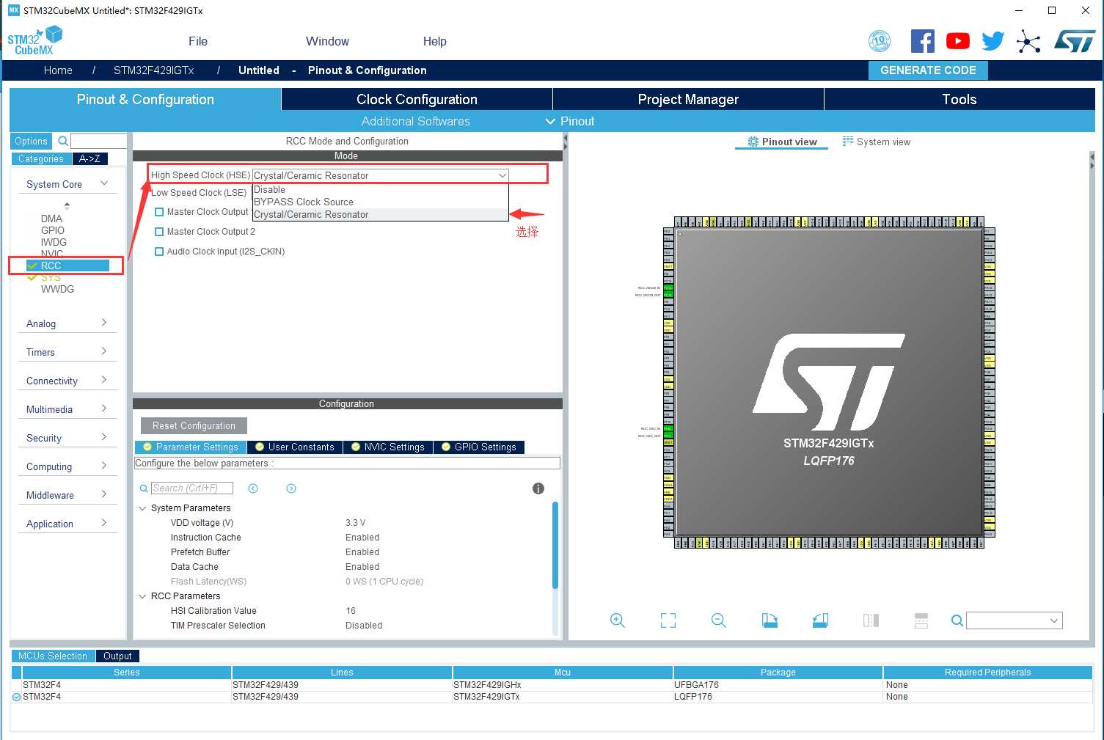Click the ST community network icon
This screenshot has height=740, width=1104.
click(x=1028, y=42)
